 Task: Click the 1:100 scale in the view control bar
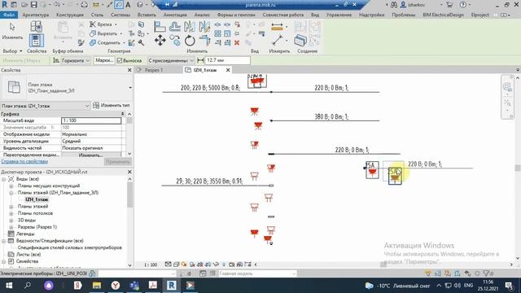click(151, 265)
